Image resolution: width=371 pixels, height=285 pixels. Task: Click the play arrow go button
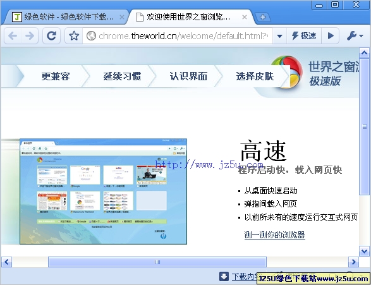pos(331,36)
